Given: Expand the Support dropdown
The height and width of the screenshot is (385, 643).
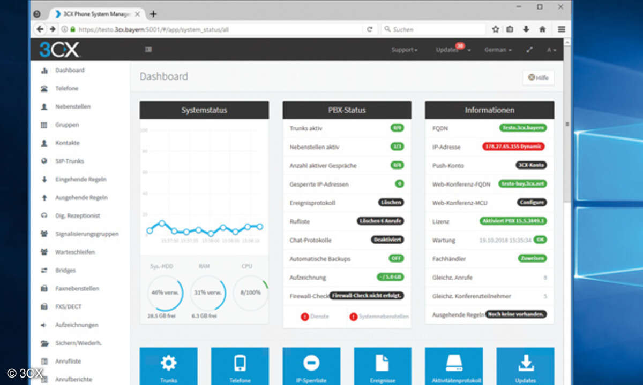Looking at the screenshot, I should (405, 50).
